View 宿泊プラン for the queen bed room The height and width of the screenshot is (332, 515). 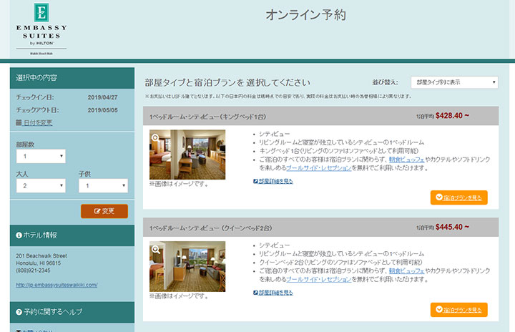point(458,310)
